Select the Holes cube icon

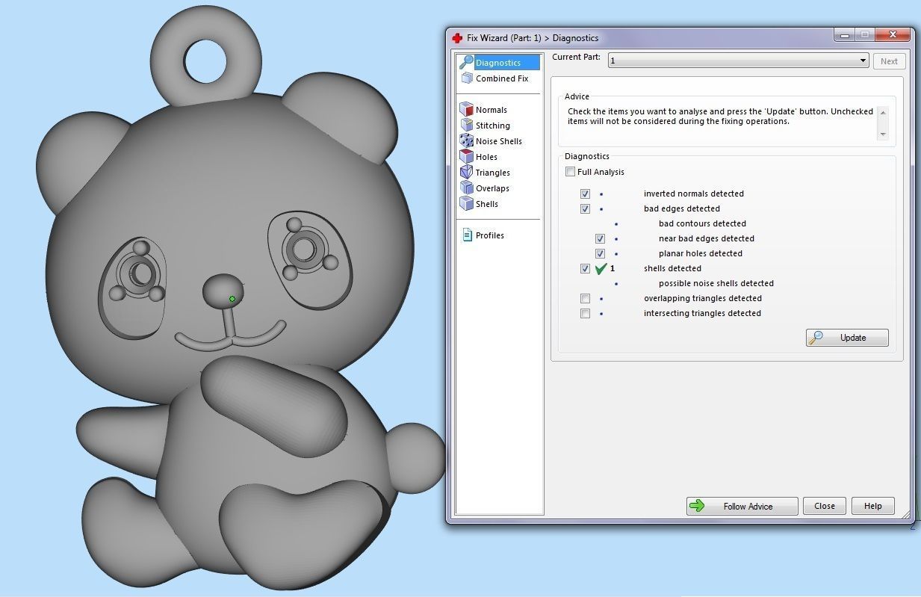[467, 157]
